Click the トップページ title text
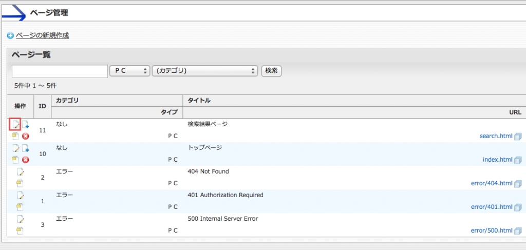 204,147
